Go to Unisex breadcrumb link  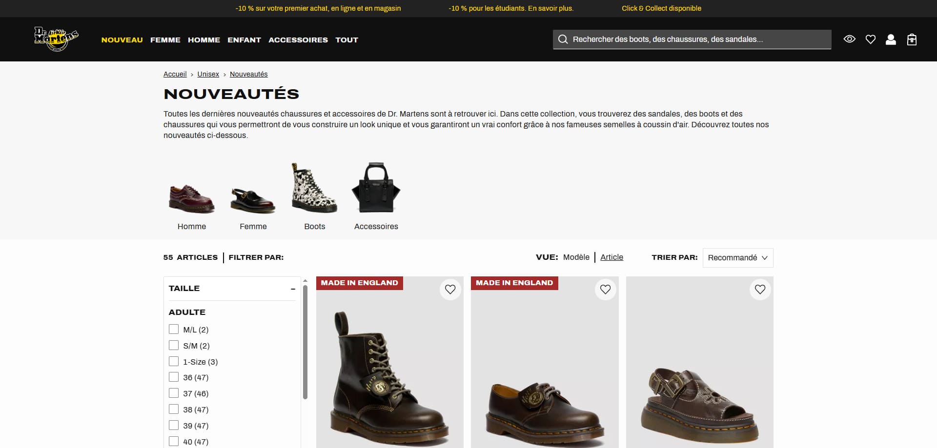point(208,74)
